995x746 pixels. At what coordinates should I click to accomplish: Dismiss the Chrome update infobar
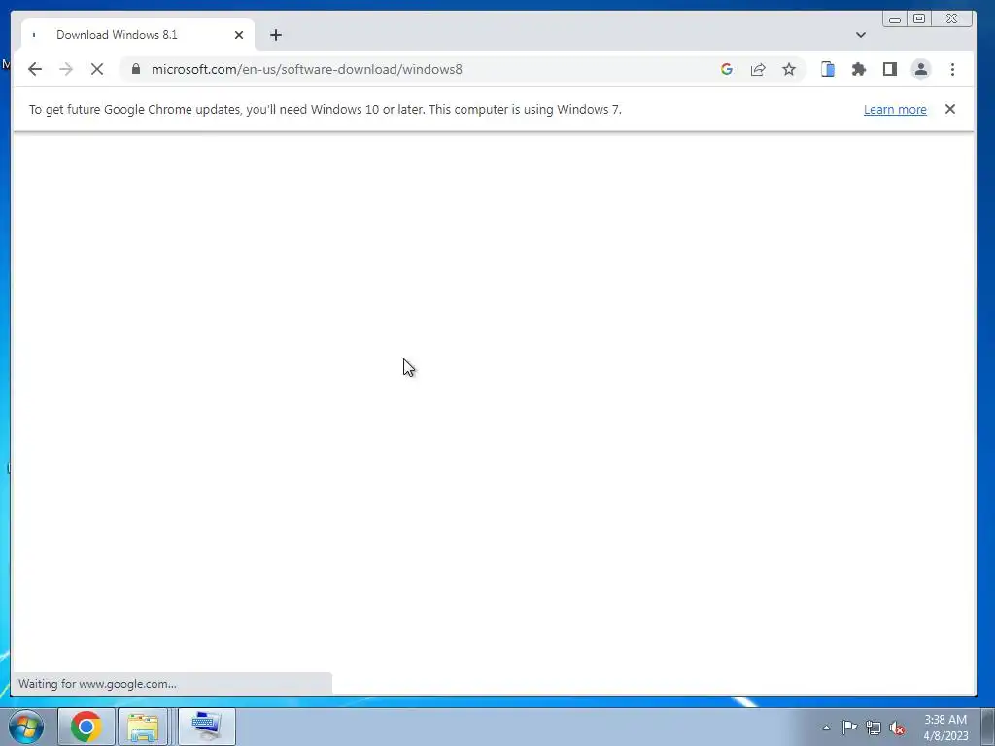click(950, 109)
